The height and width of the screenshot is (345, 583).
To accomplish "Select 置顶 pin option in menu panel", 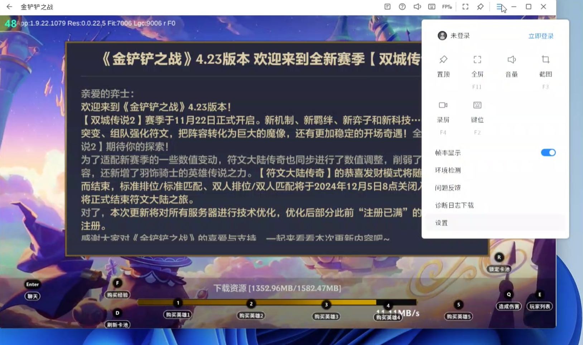I will point(443,66).
